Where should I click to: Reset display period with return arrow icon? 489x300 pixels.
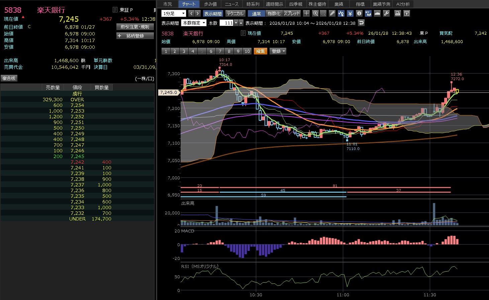coord(361,23)
